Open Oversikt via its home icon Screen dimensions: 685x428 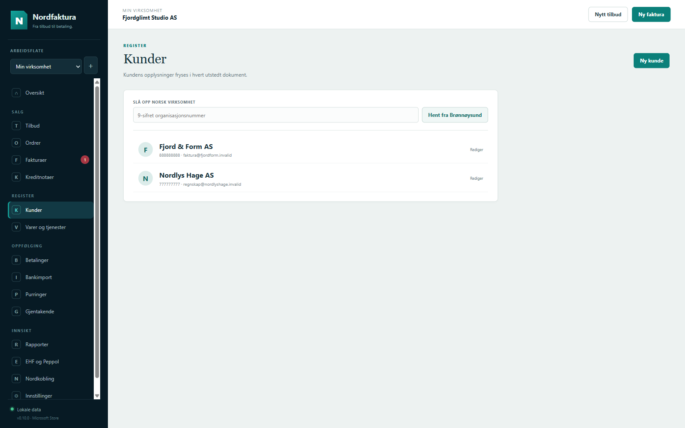click(16, 93)
